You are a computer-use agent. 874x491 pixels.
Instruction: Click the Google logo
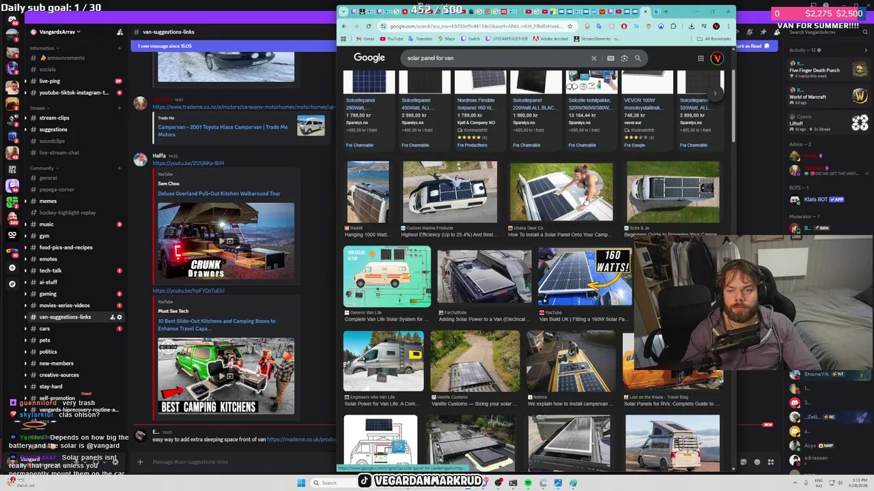(x=369, y=58)
